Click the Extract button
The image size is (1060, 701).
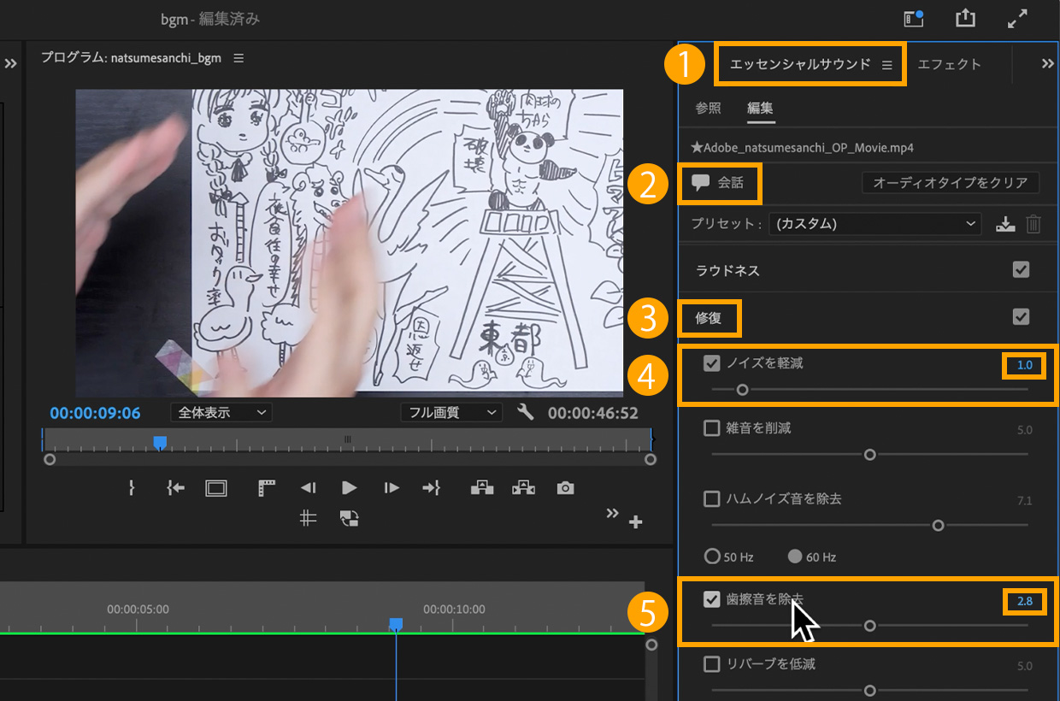pyautogui.click(x=523, y=488)
